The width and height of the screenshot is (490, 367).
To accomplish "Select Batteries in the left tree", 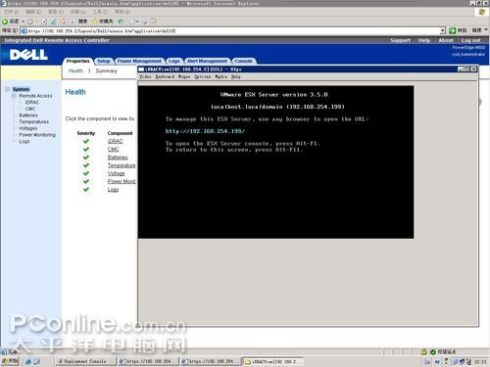I will point(28,115).
